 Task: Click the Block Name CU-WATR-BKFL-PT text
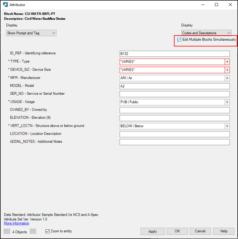[29, 14]
